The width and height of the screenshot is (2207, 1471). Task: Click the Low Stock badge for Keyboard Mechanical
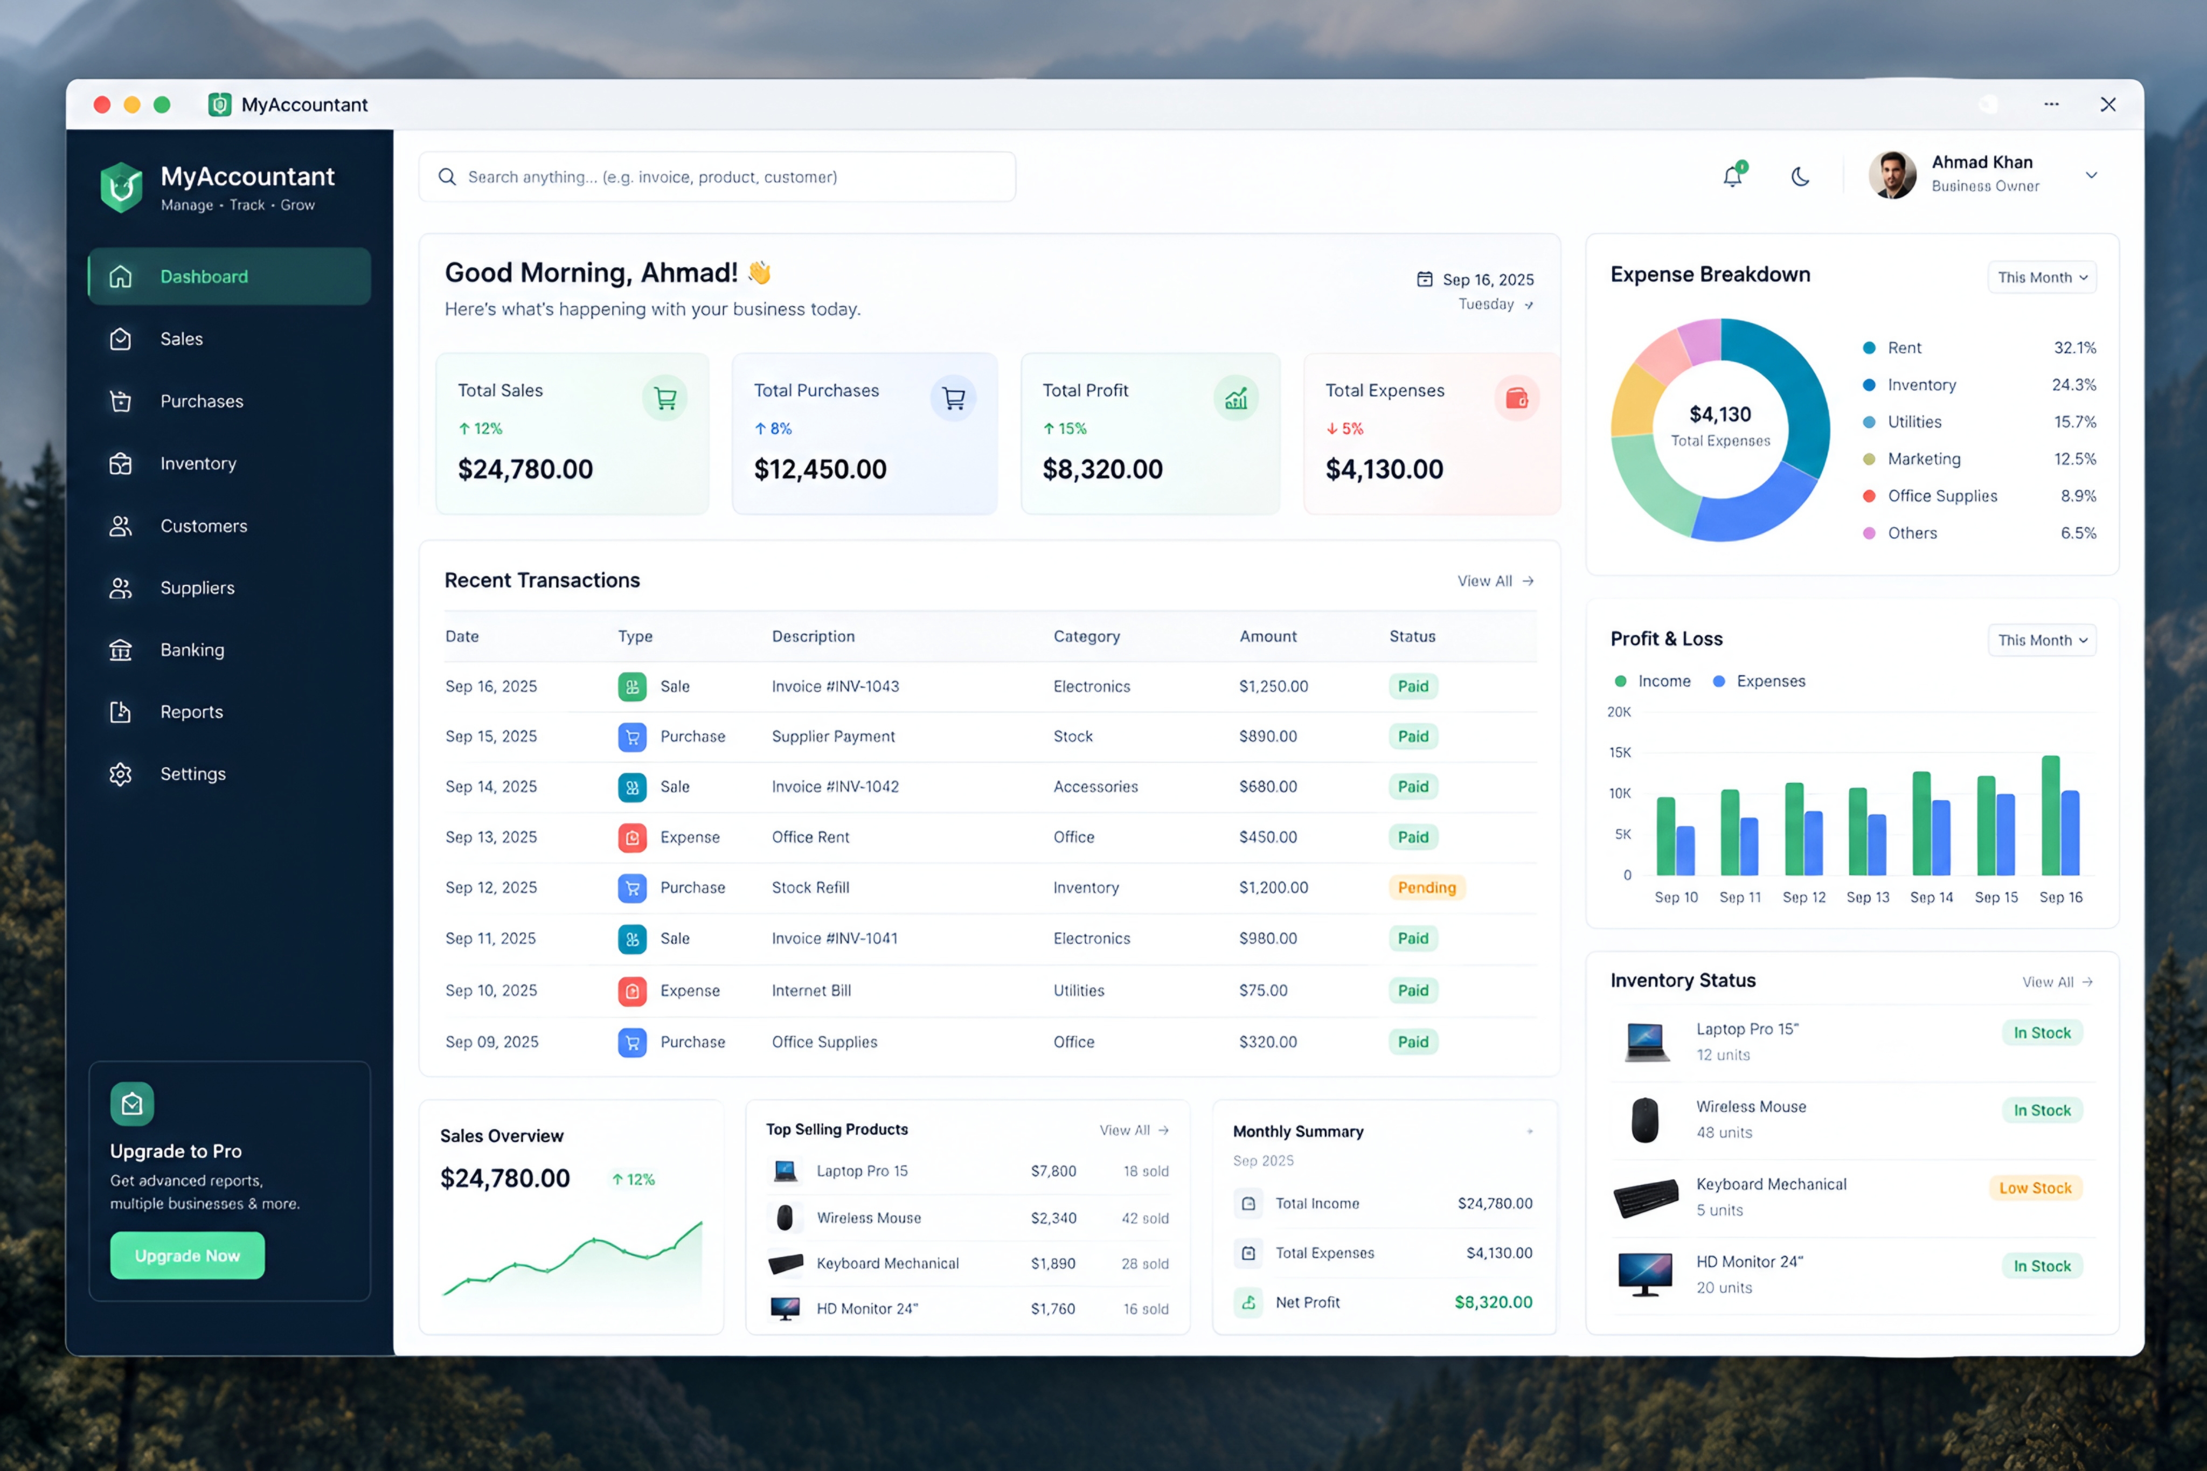[2035, 1189]
